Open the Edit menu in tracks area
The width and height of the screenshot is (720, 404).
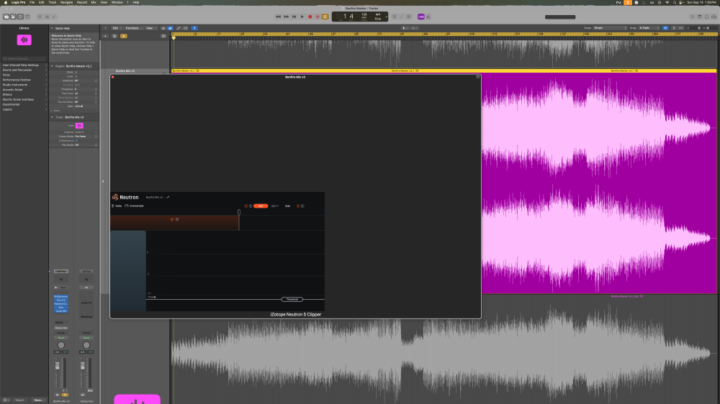(116, 28)
